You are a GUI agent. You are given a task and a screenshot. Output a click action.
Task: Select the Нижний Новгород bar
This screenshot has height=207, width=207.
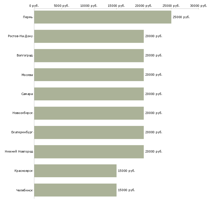click(89, 151)
